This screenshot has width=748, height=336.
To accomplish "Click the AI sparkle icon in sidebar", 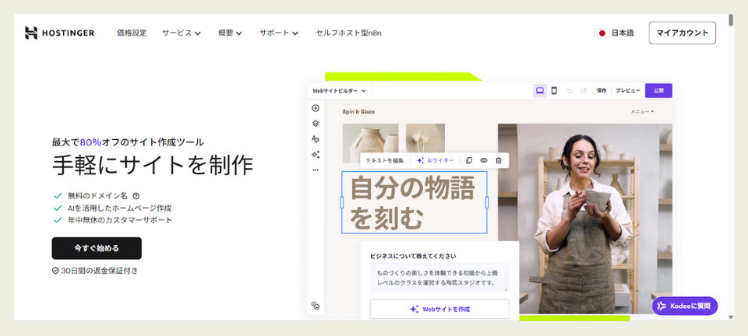I will [316, 154].
